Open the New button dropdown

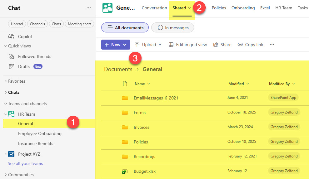pyautogui.click(x=125, y=45)
